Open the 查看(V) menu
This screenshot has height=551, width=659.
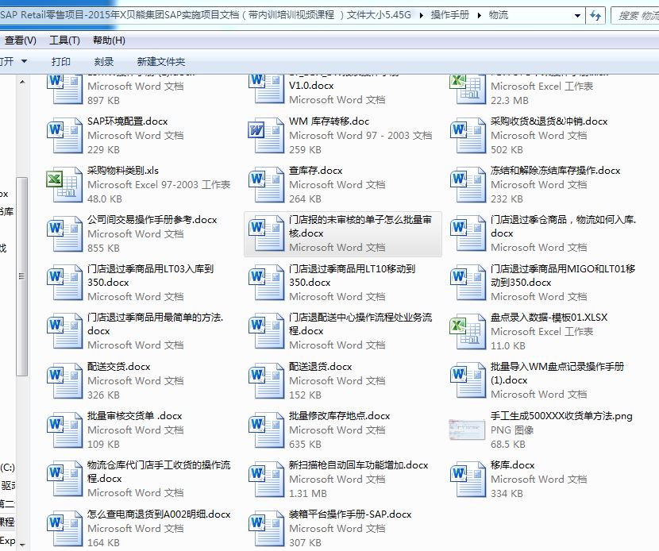pyautogui.click(x=20, y=40)
